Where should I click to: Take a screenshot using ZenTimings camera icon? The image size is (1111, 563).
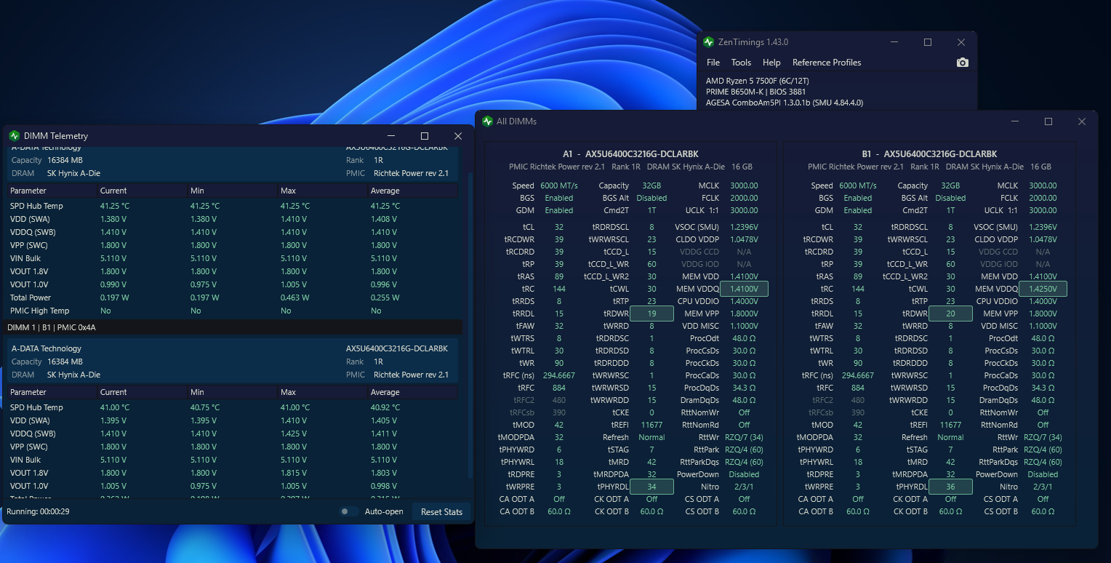pyautogui.click(x=963, y=63)
